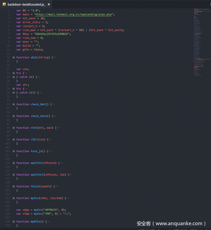The height and width of the screenshot is (230, 211).
Task: Expand the waitfor(zMinute) function fold
Action: (x=13, y=163)
